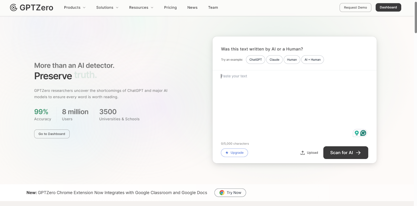
Task: Click the 3500 Universities & Schools statistic
Action: (x=119, y=115)
